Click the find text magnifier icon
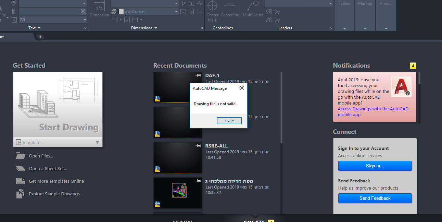The image size is (442, 222). click(83, 12)
